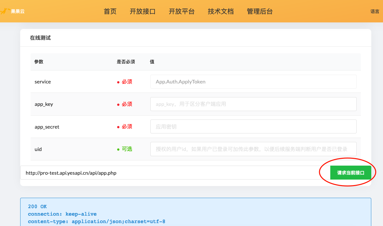The image size is (383, 226).
Task: Focus the uid optional parameter input
Action: pyautogui.click(x=253, y=149)
